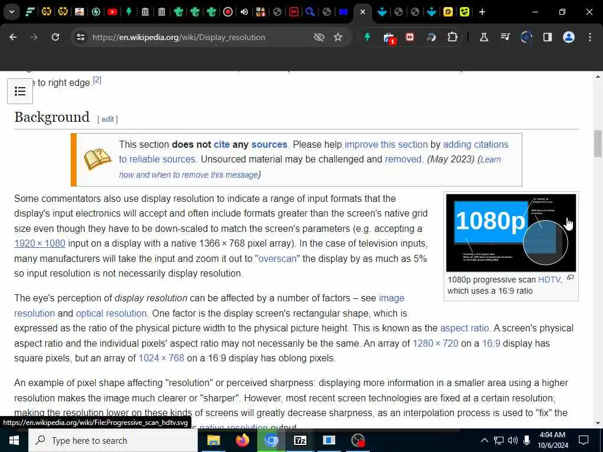Open the 'HDTV' link in image caption
Viewport: 603px width, 452px height.
point(549,280)
